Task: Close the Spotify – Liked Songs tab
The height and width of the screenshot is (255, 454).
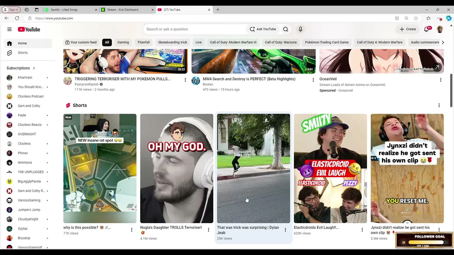Action: pos(96,10)
